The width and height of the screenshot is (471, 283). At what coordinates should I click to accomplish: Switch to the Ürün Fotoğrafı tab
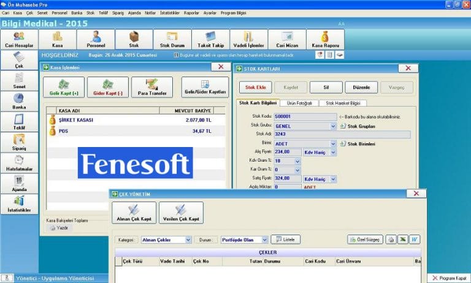point(300,103)
